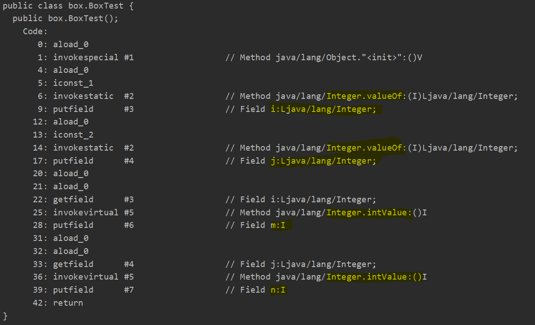The image size is (535, 325).
Task: Click the 'public box.BoxTest();' constructor line
Action: pos(65,19)
